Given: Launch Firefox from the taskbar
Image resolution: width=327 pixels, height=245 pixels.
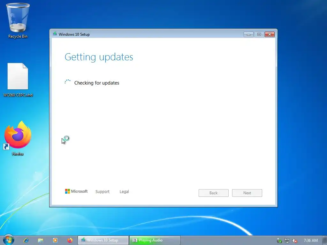Looking at the screenshot, I should pos(70,240).
